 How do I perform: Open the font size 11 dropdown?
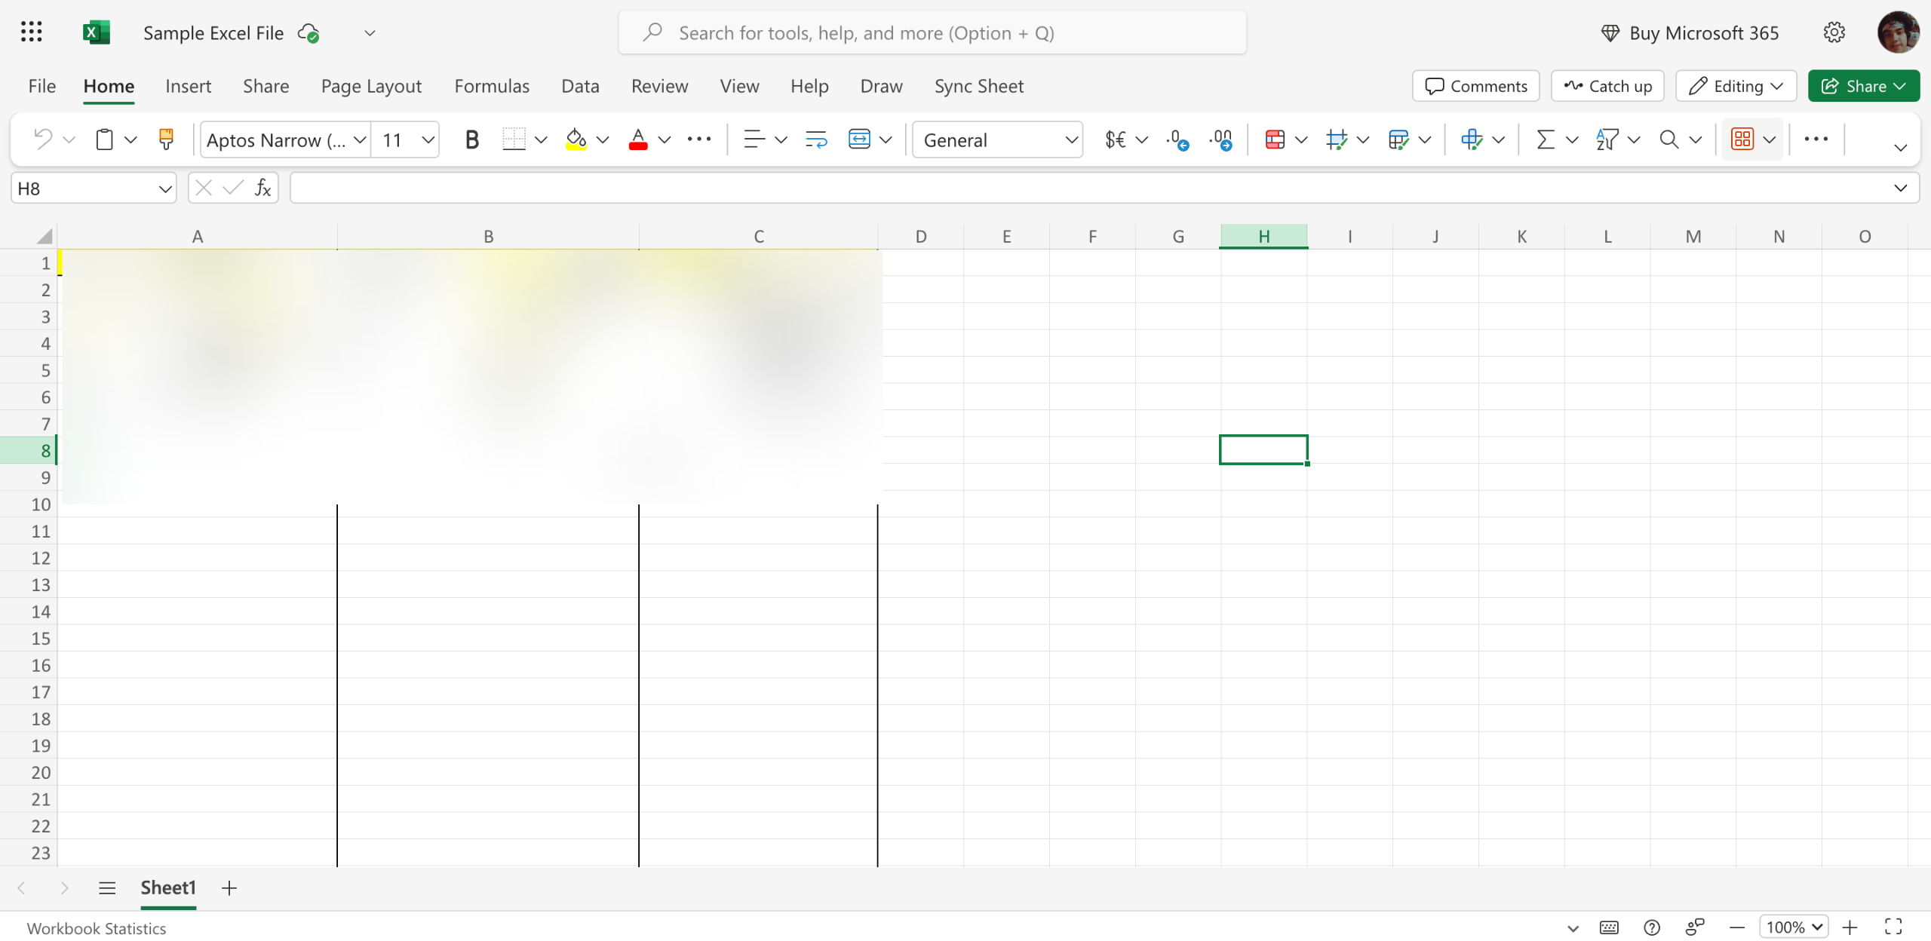[x=428, y=139]
